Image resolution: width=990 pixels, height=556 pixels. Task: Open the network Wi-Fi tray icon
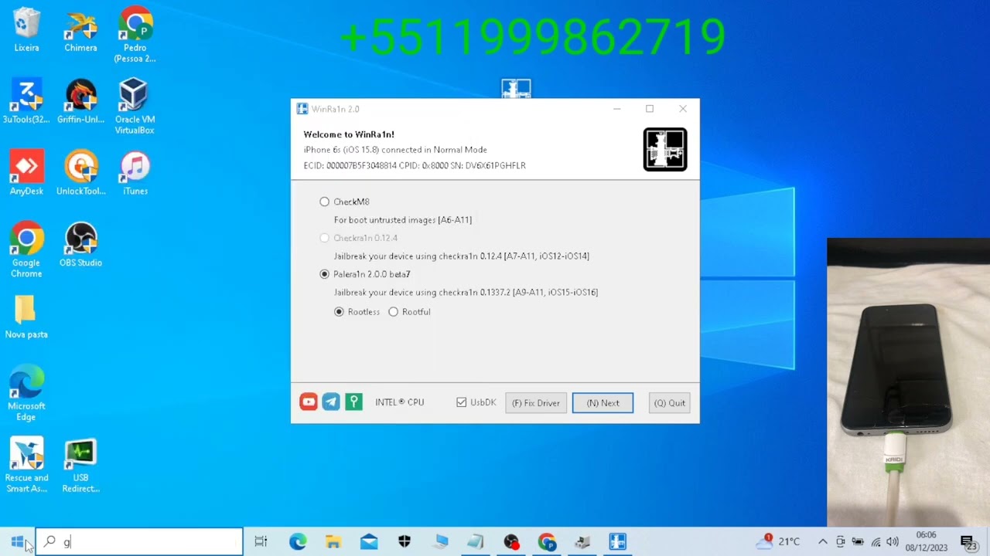point(876,542)
